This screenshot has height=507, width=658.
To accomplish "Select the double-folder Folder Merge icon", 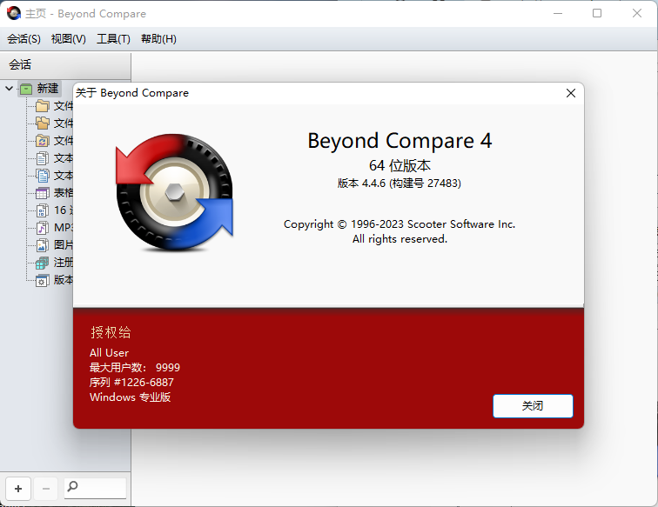I will coord(42,123).
